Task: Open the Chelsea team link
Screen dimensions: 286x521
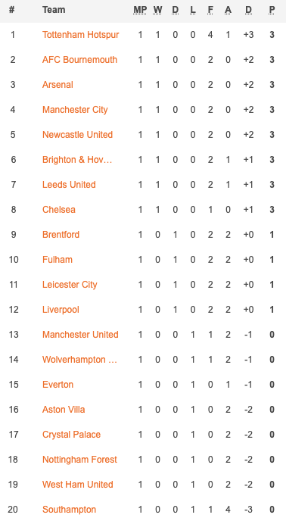Action: coord(59,210)
